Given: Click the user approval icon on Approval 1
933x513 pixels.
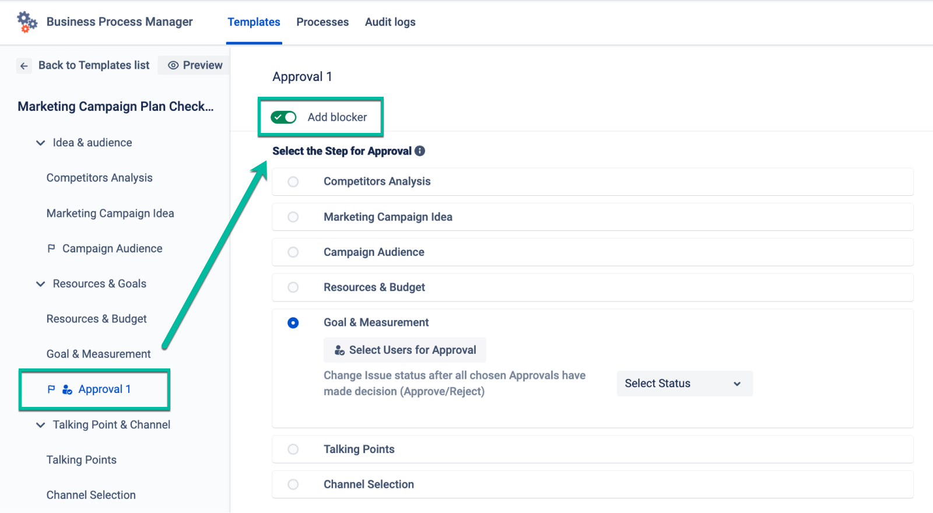Looking at the screenshot, I should point(67,389).
